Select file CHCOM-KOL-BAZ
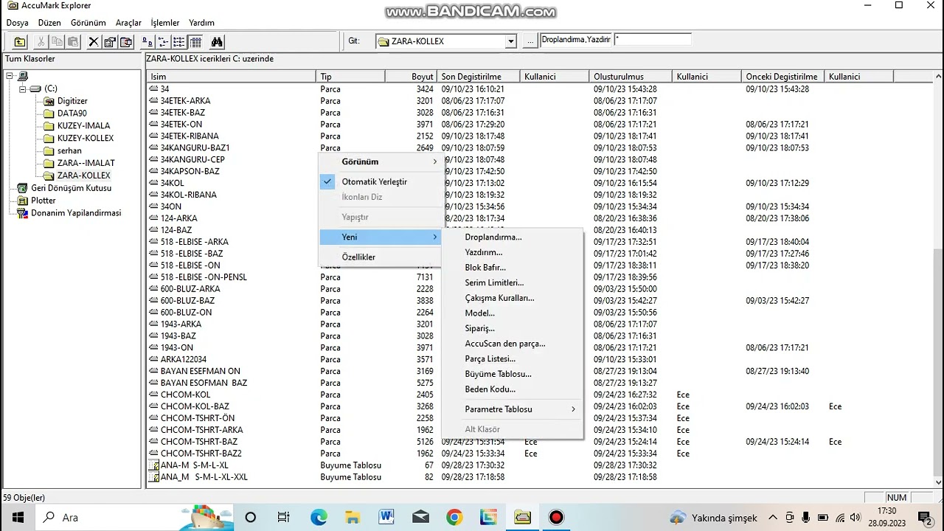This screenshot has height=531, width=944. point(195,406)
